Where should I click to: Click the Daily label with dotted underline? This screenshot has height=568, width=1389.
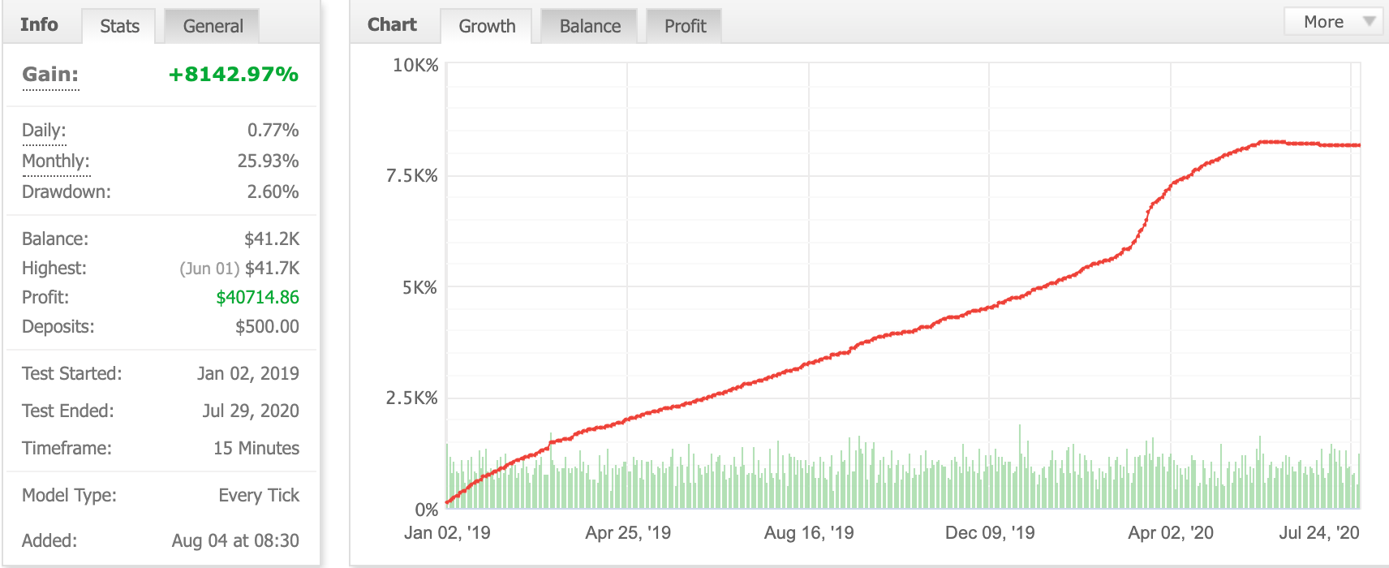[x=44, y=130]
